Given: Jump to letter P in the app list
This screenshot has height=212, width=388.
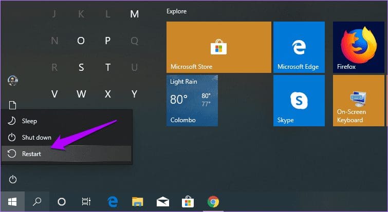Looking at the screenshot, I should [107, 41].
